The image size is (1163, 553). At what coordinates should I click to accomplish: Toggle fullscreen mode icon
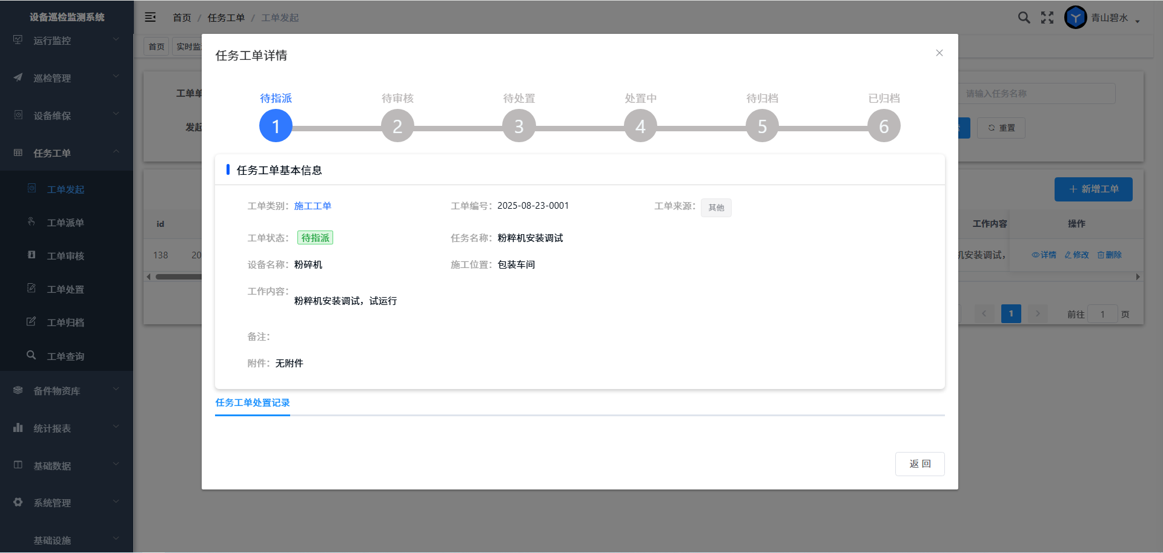(x=1047, y=18)
